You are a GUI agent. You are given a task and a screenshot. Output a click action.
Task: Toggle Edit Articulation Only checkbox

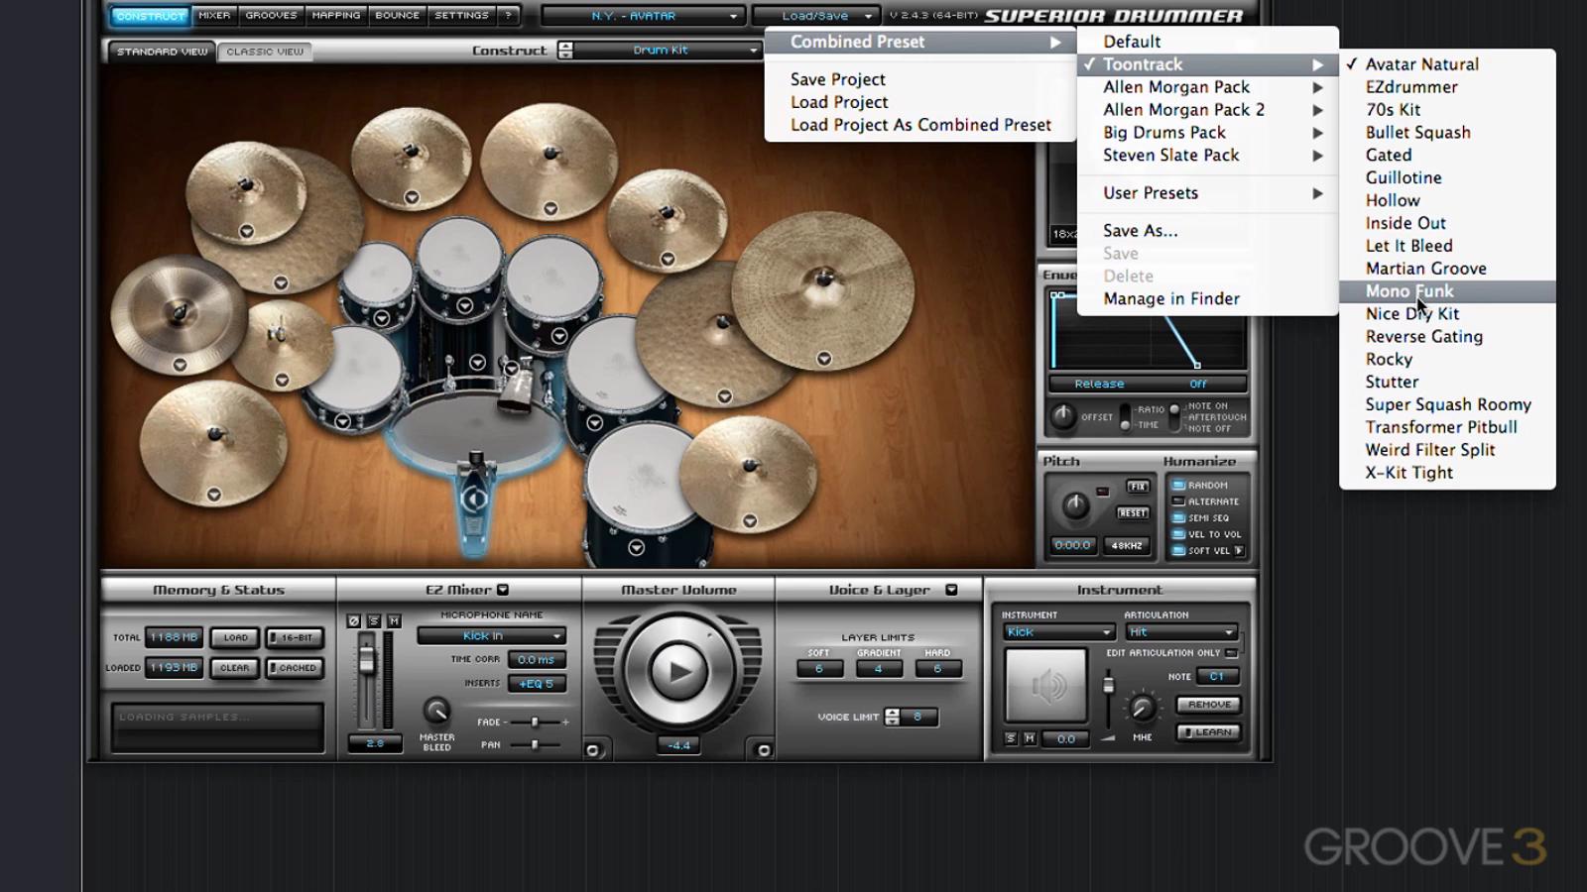coord(1232,653)
